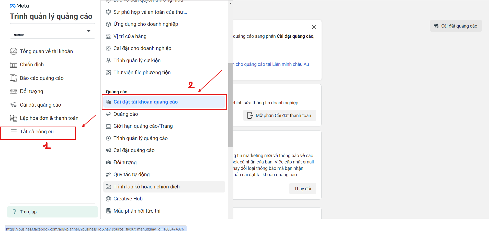Click the top-right Cài đặt quảng cáo button
Image resolution: width=489 pixels, height=231 pixels.
(456, 26)
